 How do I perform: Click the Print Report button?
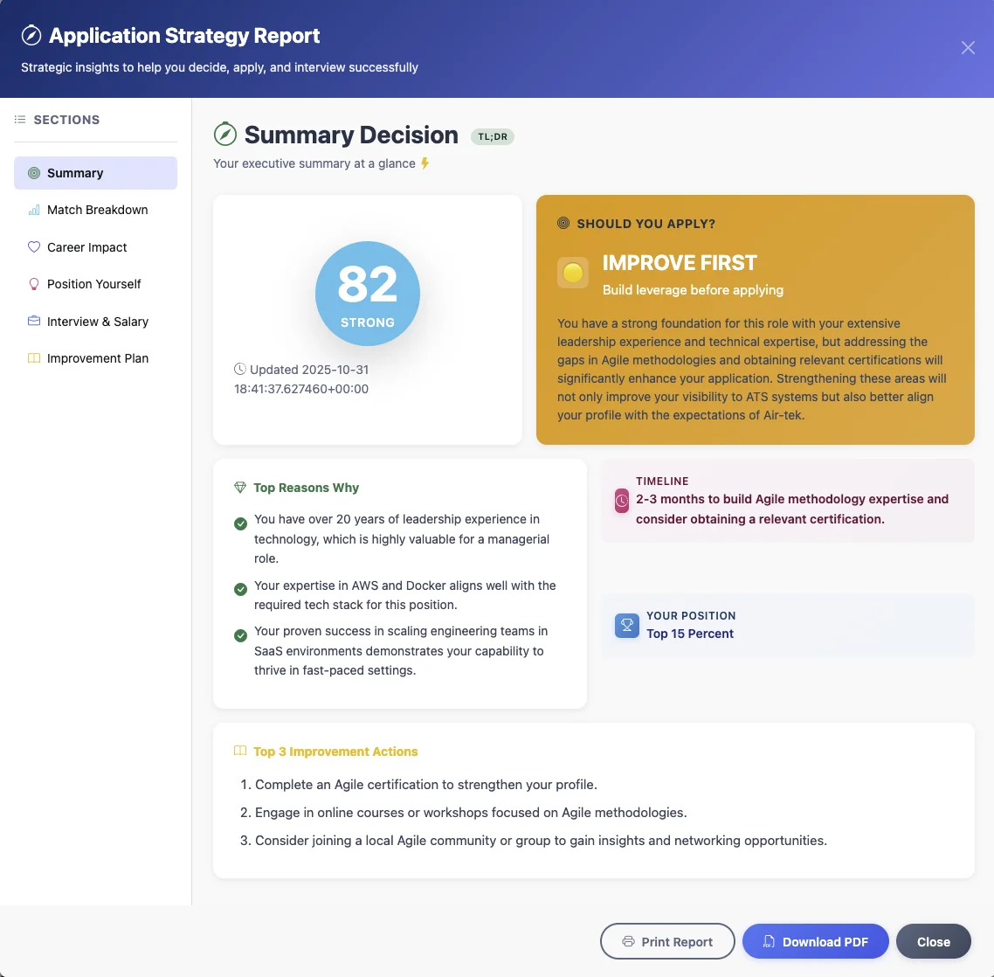coord(666,941)
